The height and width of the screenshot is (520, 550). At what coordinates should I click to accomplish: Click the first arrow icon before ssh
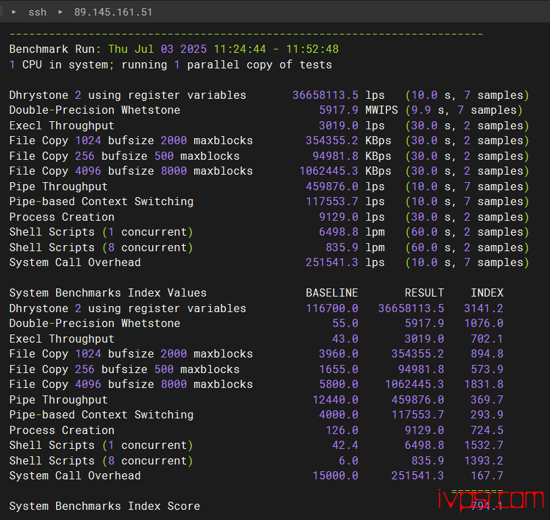tap(14, 12)
